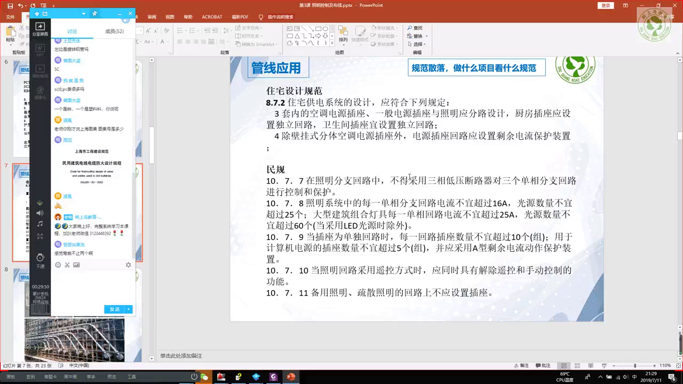Adjust the zoom slider in status bar

tap(635, 365)
